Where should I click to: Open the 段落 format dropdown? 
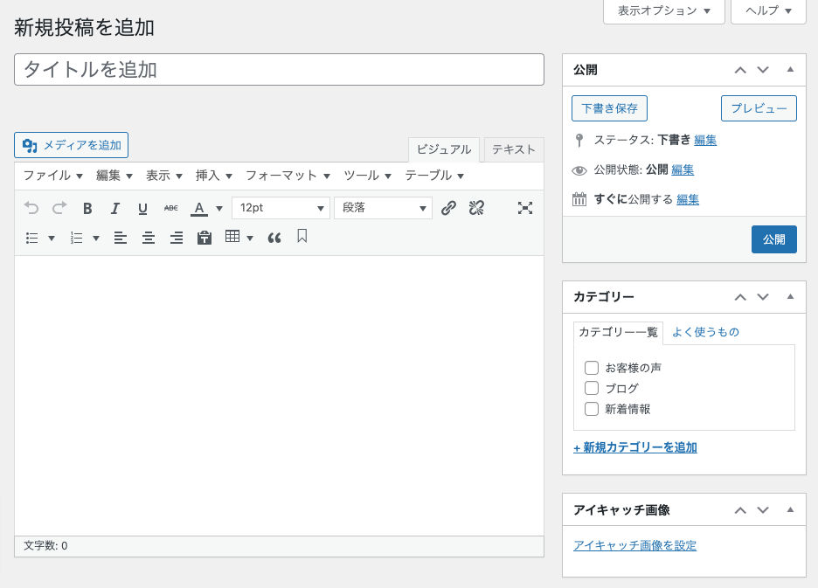point(383,208)
